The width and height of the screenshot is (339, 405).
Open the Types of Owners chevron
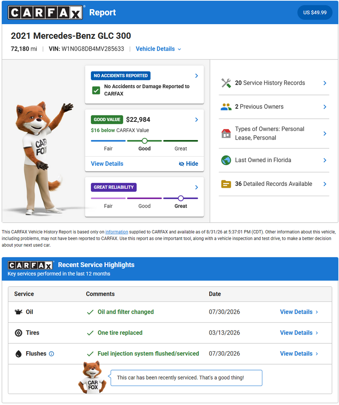(x=325, y=134)
